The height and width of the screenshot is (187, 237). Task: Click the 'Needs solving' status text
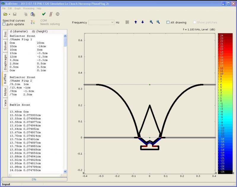[x=50, y=24]
